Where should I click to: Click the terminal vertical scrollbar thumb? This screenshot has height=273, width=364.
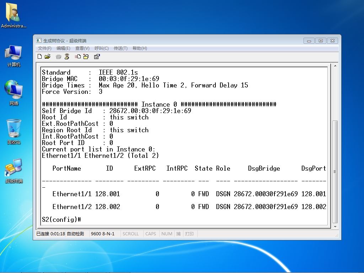click(x=335, y=172)
